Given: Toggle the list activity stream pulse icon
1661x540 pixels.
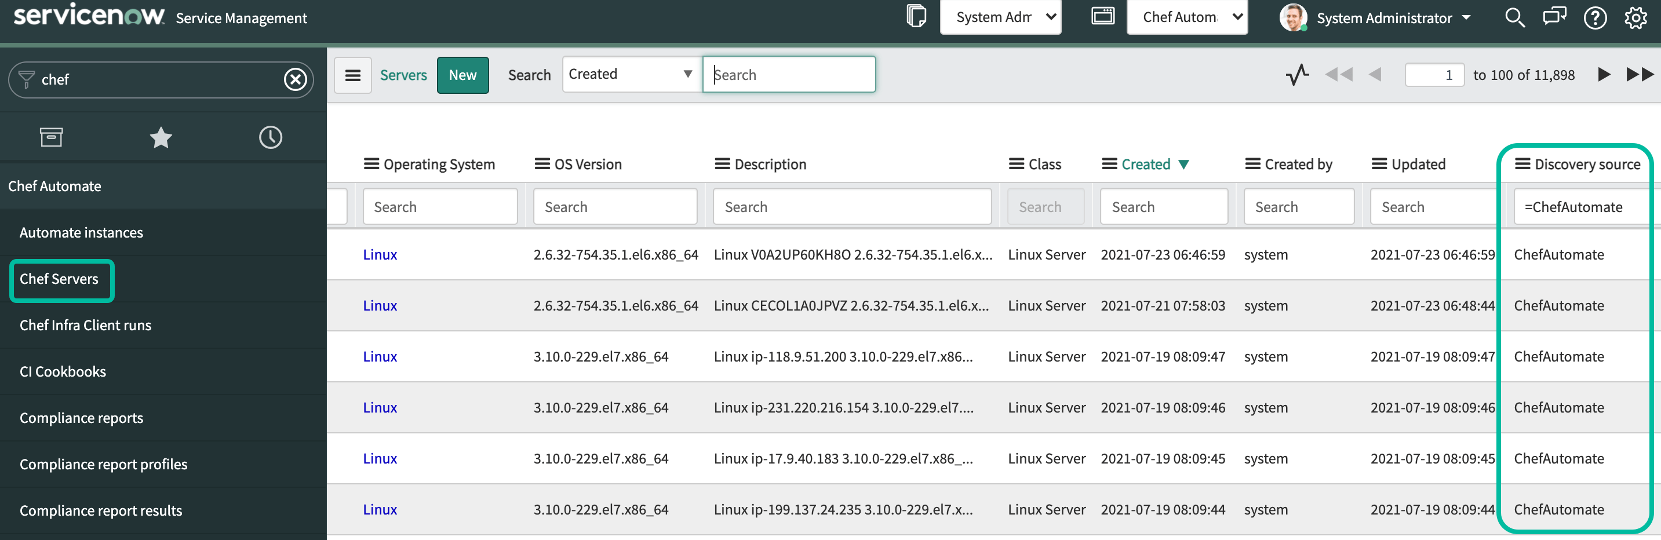Looking at the screenshot, I should 1296,74.
